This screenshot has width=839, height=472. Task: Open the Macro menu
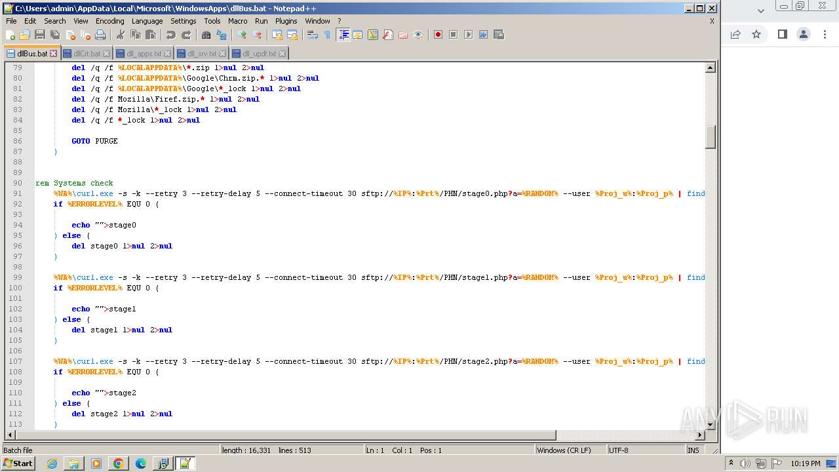238,21
